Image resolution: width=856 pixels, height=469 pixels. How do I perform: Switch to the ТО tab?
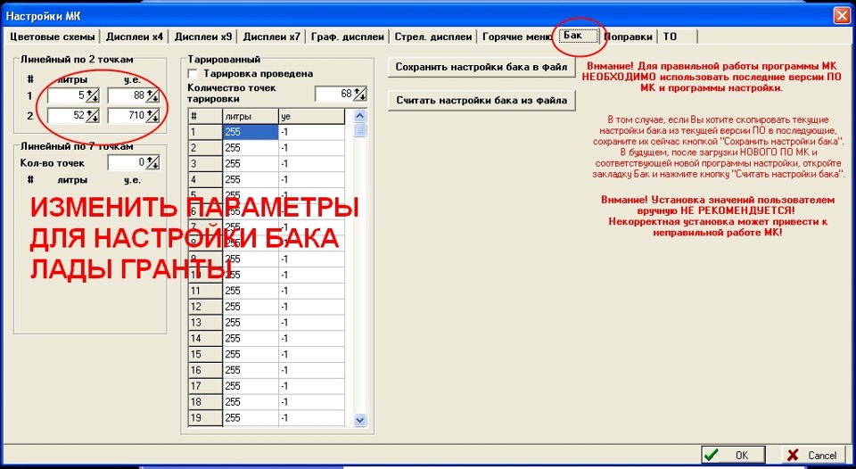tap(677, 37)
